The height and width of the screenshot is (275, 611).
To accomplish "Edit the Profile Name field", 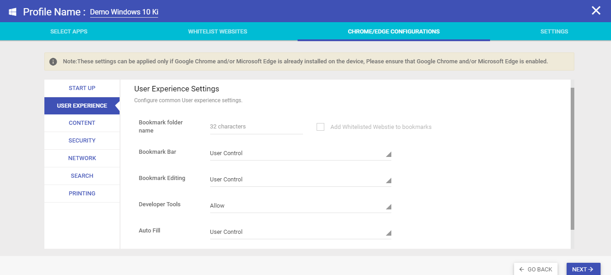I will (124, 12).
